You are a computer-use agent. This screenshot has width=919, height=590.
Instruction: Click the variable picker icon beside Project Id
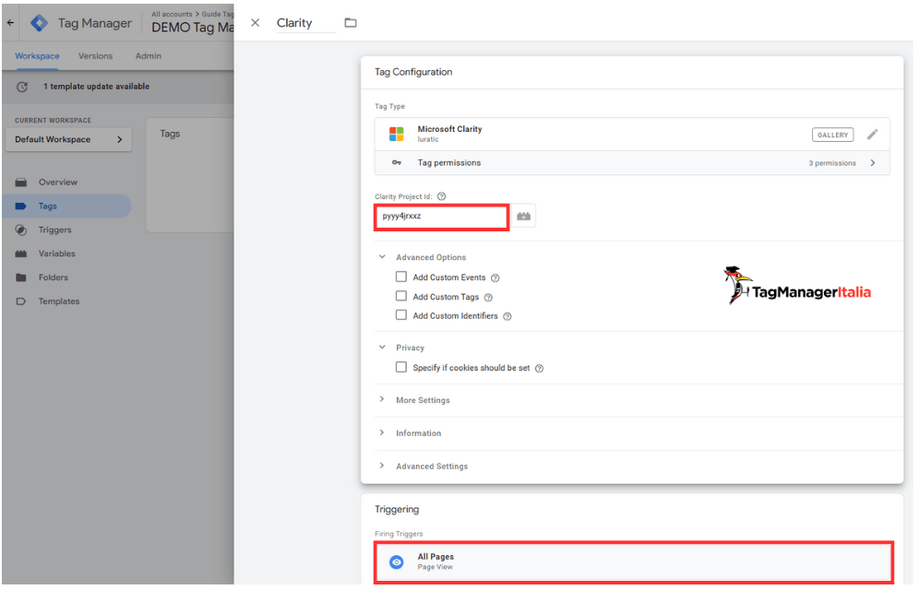(523, 217)
